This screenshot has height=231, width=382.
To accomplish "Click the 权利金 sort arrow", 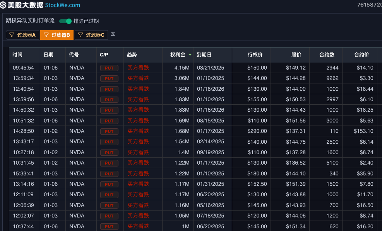I will (x=190, y=55).
